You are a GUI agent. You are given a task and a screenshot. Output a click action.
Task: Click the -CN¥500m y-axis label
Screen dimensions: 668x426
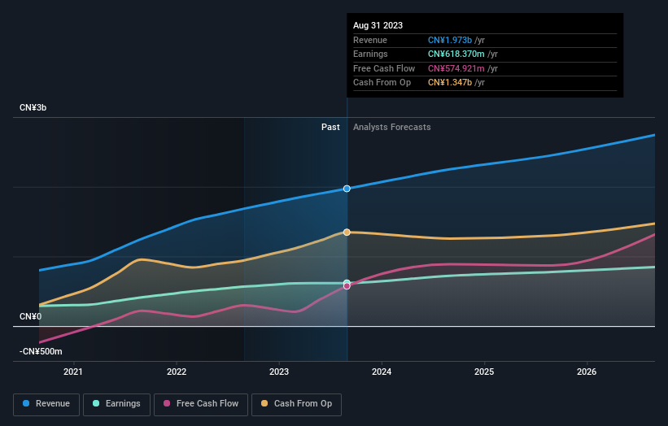[x=41, y=351]
